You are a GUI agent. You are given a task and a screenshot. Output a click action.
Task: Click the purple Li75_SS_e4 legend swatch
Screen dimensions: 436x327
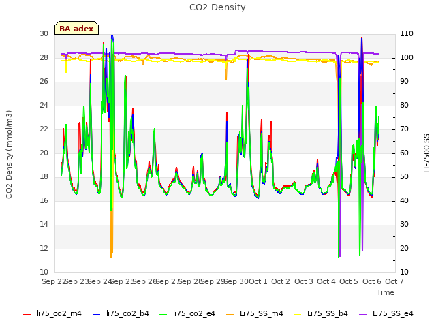pyautogui.click(x=363, y=315)
